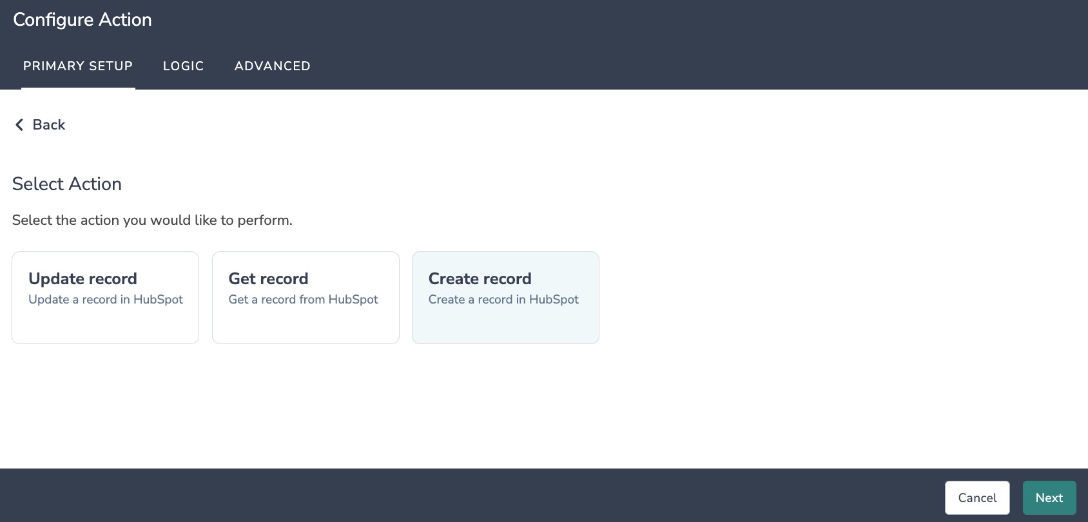The image size is (1088, 522).
Task: Click the Select Action heading
Action: point(67,184)
